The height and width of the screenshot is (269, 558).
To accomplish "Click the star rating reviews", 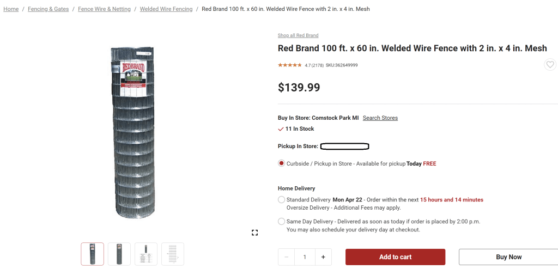I will (x=290, y=65).
